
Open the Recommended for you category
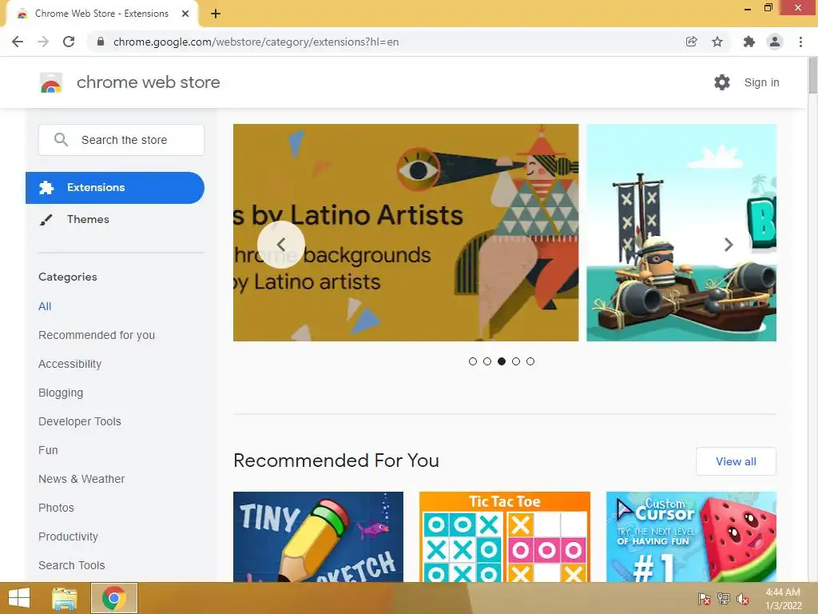[x=97, y=335]
